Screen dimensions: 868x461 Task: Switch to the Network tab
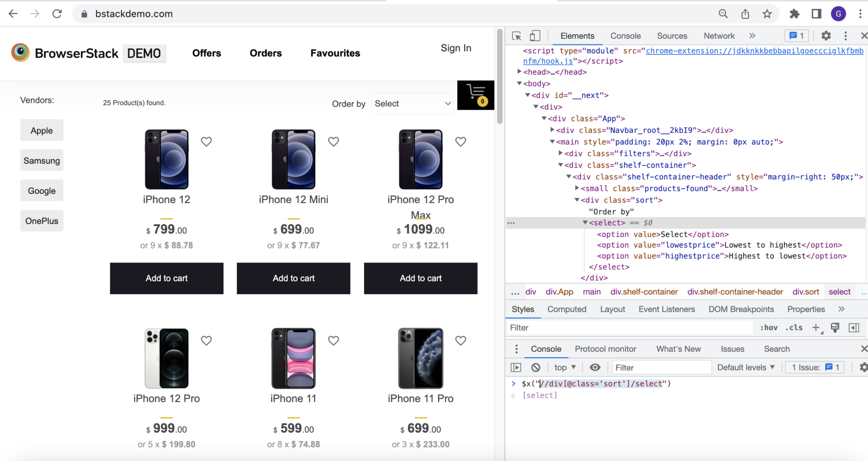point(719,36)
